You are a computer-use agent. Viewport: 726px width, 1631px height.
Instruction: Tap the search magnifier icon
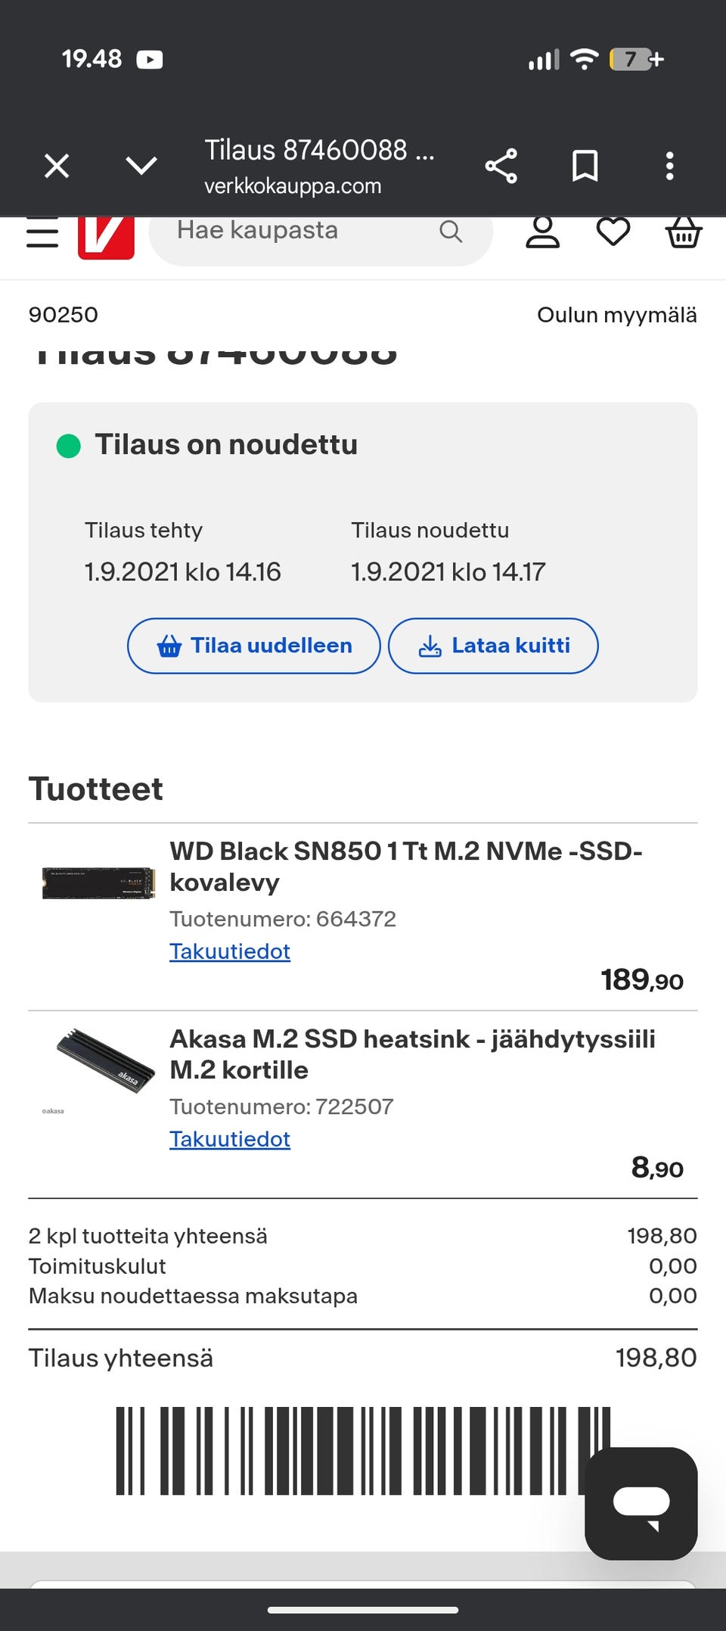[x=451, y=232]
